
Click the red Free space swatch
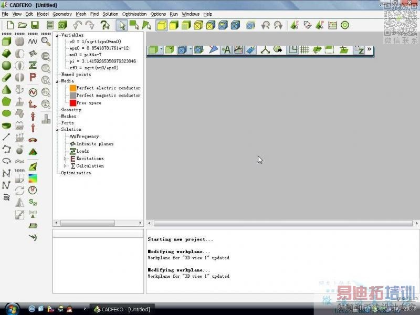point(73,103)
